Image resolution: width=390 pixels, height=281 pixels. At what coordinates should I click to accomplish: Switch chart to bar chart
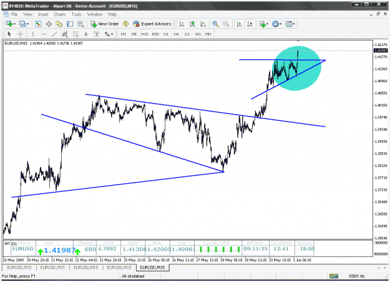click(x=182, y=24)
